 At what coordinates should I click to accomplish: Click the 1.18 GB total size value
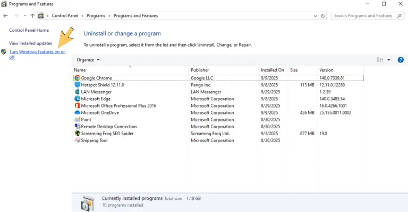pyautogui.click(x=193, y=199)
